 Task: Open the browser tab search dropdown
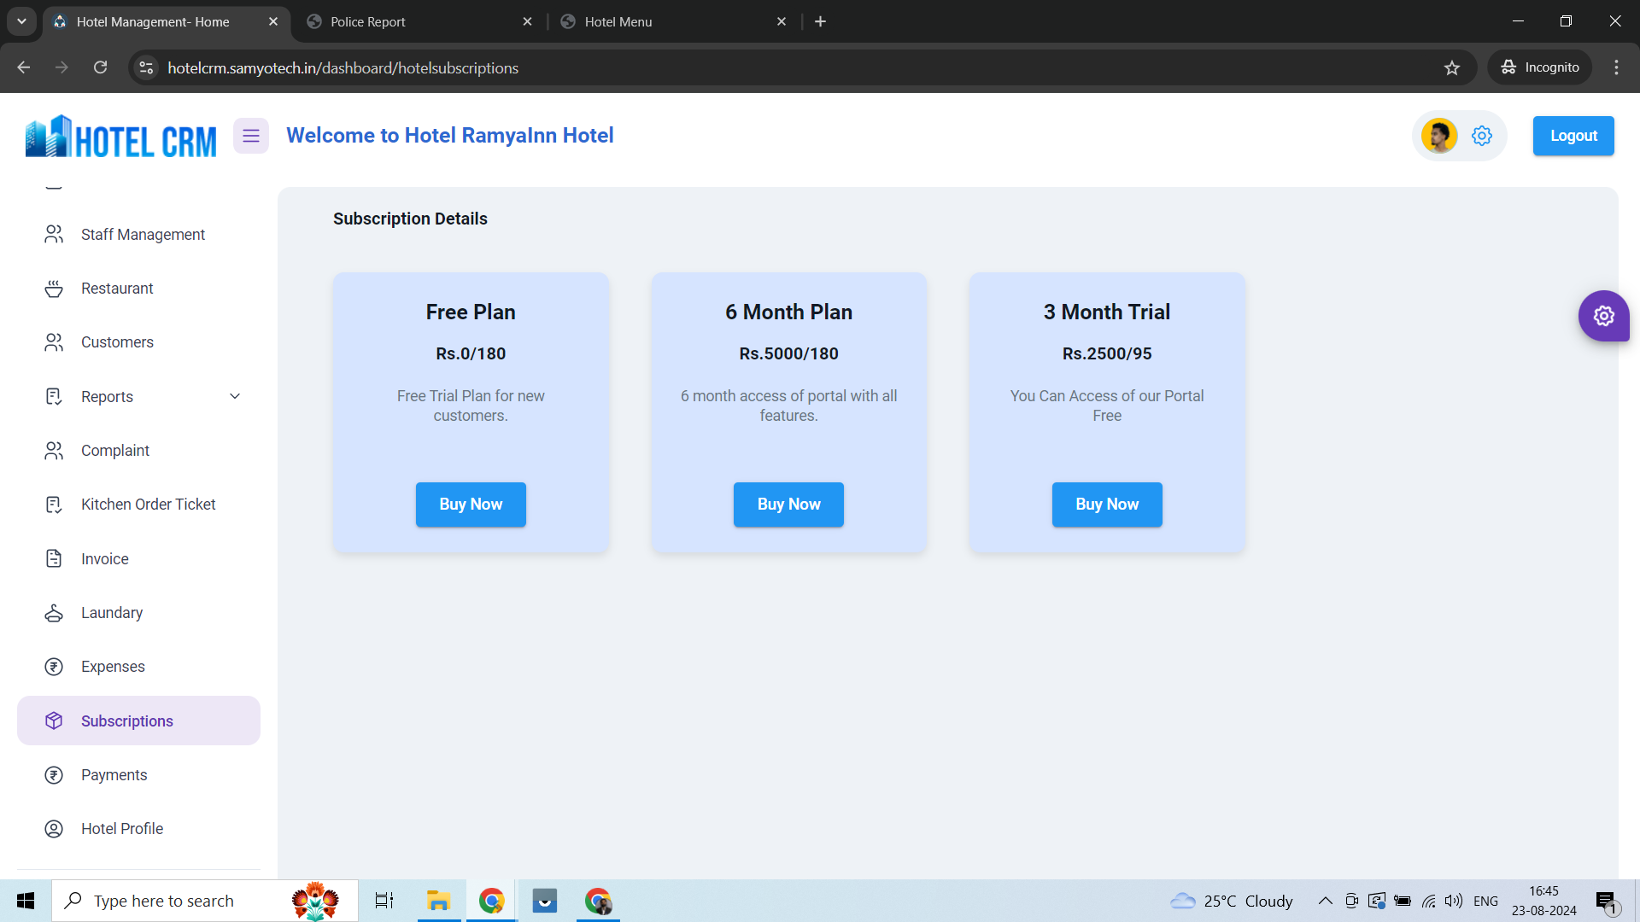21,21
